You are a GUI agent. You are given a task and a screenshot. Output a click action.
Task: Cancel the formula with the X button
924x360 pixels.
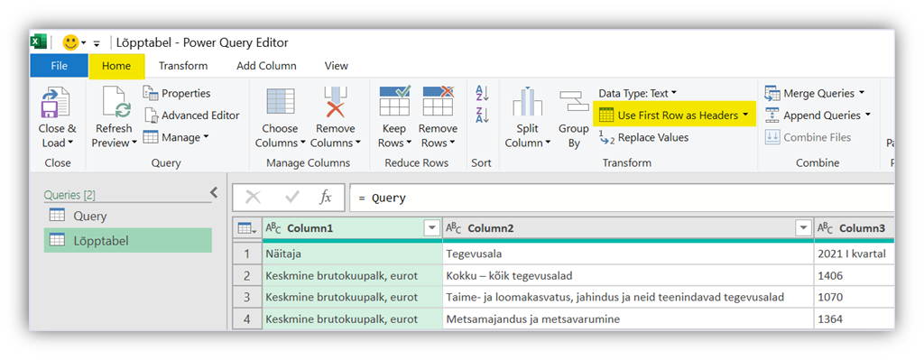click(253, 198)
